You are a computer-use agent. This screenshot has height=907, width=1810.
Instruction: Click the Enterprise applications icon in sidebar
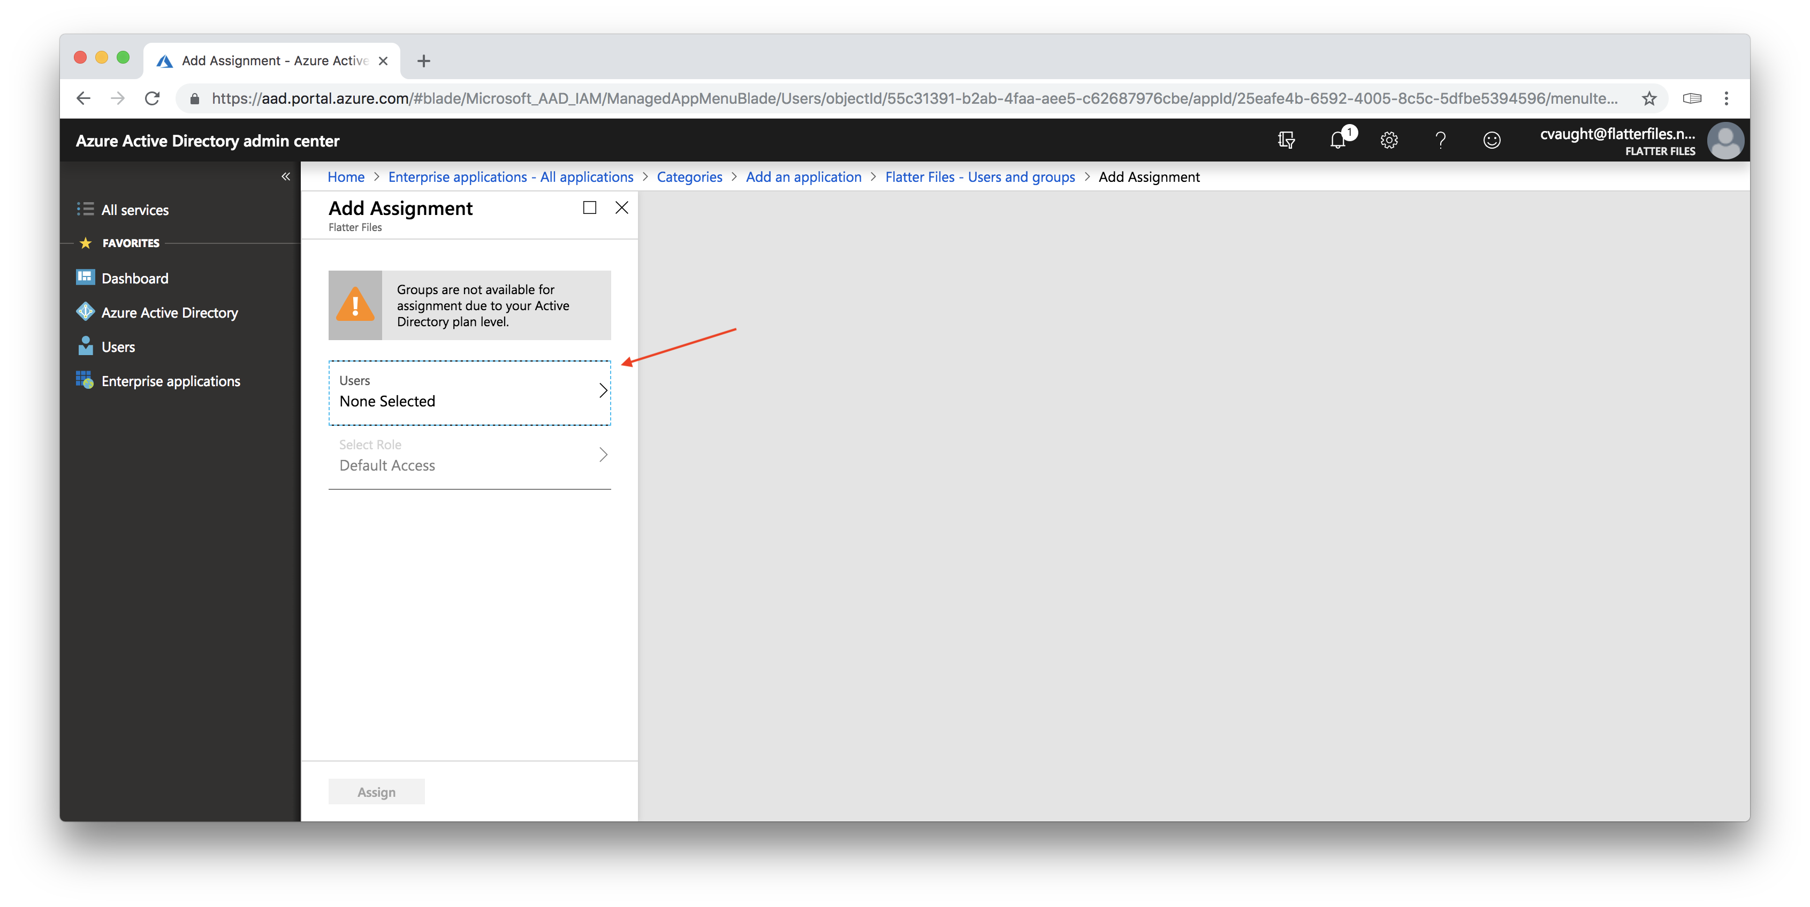point(87,381)
